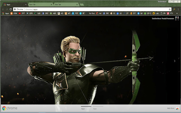Close the first New Tab
The width and height of the screenshot is (181, 113).
tap(51, 5)
